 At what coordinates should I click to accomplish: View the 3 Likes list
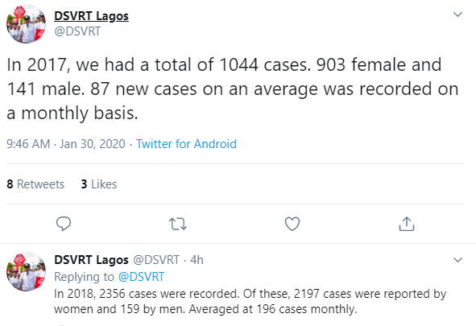click(99, 184)
